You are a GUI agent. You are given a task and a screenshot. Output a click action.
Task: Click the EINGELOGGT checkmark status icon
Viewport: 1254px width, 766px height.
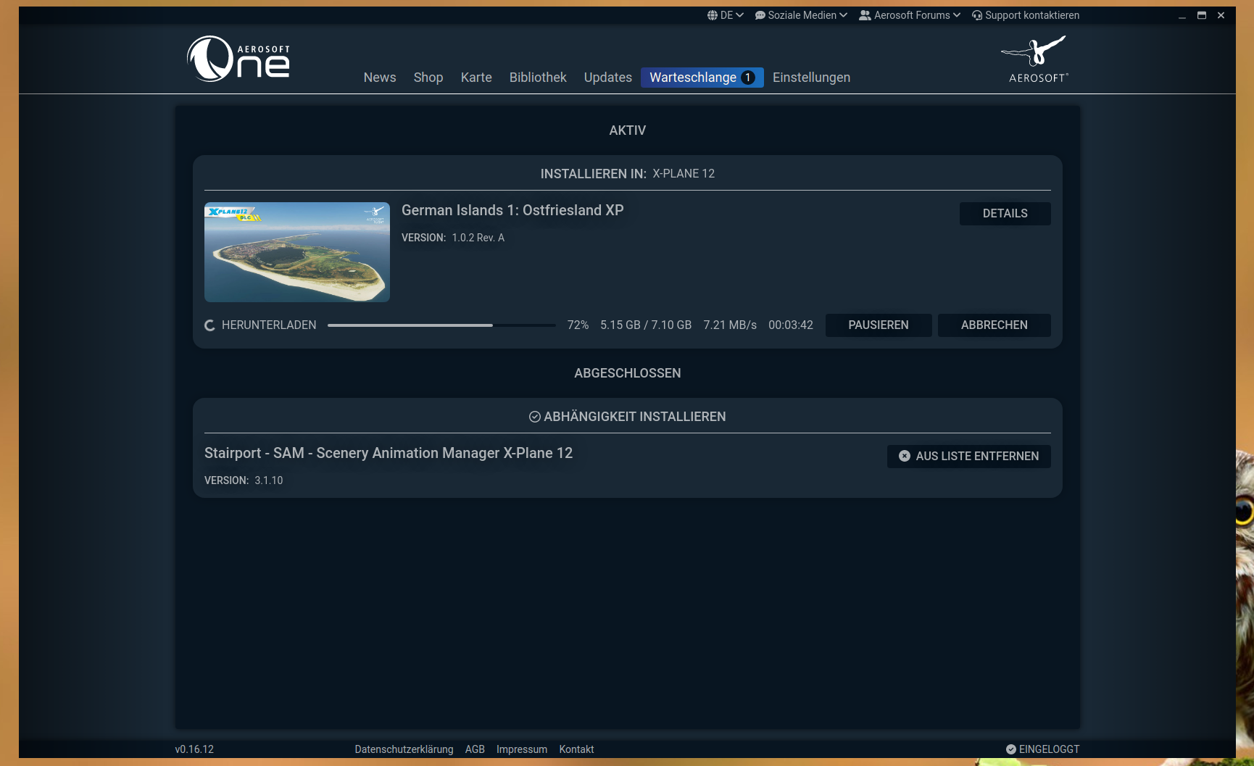point(1011,749)
